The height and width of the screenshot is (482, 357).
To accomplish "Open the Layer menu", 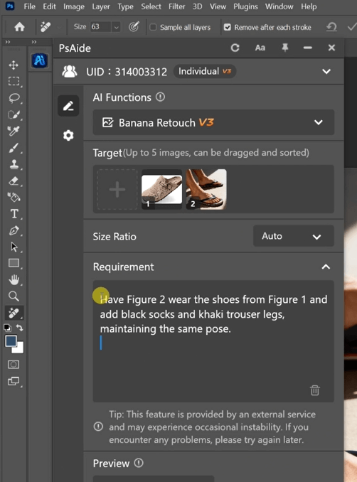I will pyautogui.click(x=101, y=6).
